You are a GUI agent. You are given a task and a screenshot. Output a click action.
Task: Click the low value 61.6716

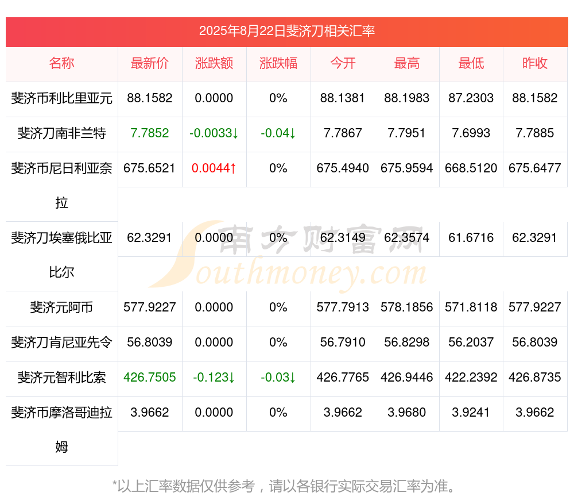pyautogui.click(x=471, y=238)
